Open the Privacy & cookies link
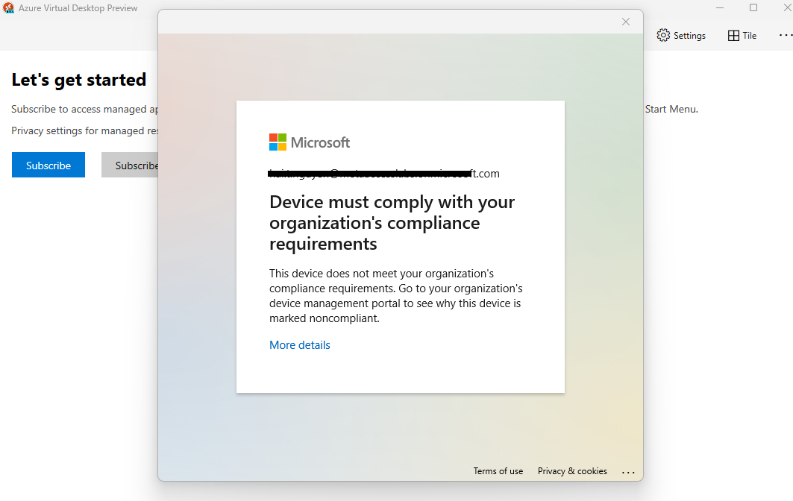 tap(572, 471)
